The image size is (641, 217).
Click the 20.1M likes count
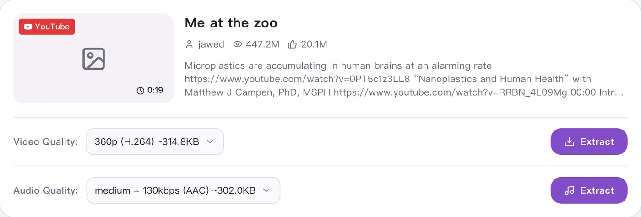(314, 44)
